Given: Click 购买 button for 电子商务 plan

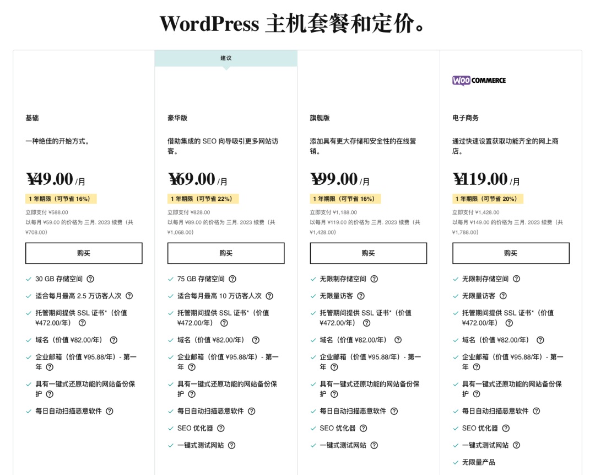Looking at the screenshot, I should point(511,253).
